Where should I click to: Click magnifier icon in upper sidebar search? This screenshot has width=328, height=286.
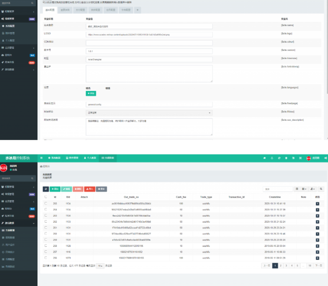[32, 3]
